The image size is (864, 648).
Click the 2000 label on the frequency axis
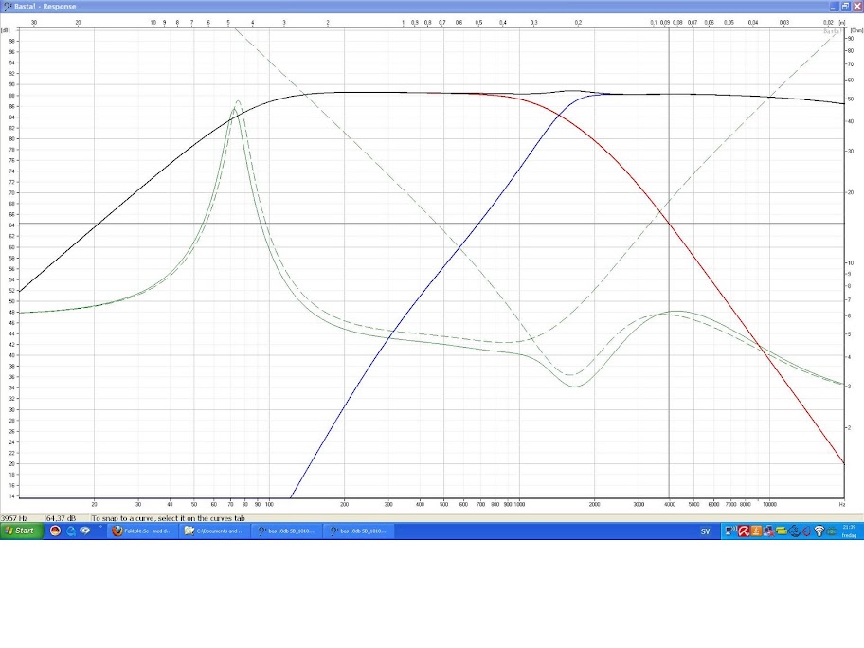(x=594, y=504)
